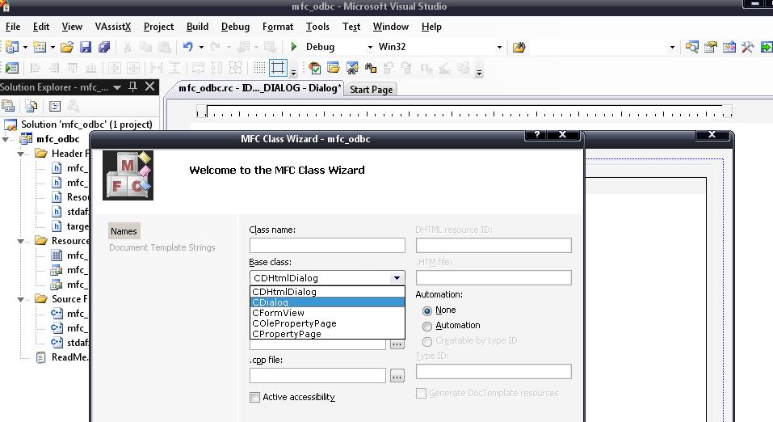Click the Add New Item toolbar icon
The width and height of the screenshot is (773, 422).
tap(40, 47)
